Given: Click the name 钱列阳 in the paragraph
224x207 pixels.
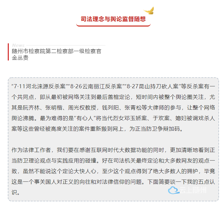Looking at the screenshot, I should (x=110, y=108).
